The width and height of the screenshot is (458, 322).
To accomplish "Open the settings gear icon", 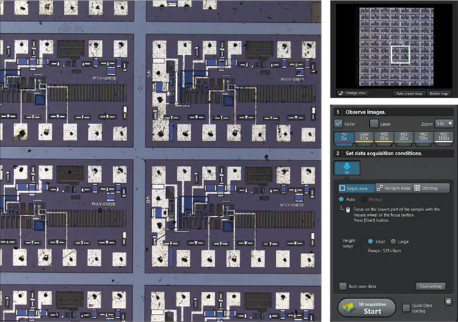I will [448, 301].
